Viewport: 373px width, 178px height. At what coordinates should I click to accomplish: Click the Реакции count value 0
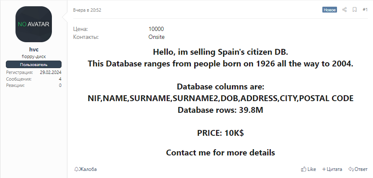(x=60, y=85)
